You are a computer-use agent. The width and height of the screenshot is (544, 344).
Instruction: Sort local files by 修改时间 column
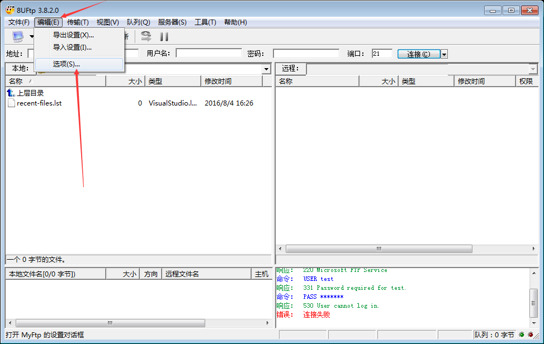[x=231, y=82]
